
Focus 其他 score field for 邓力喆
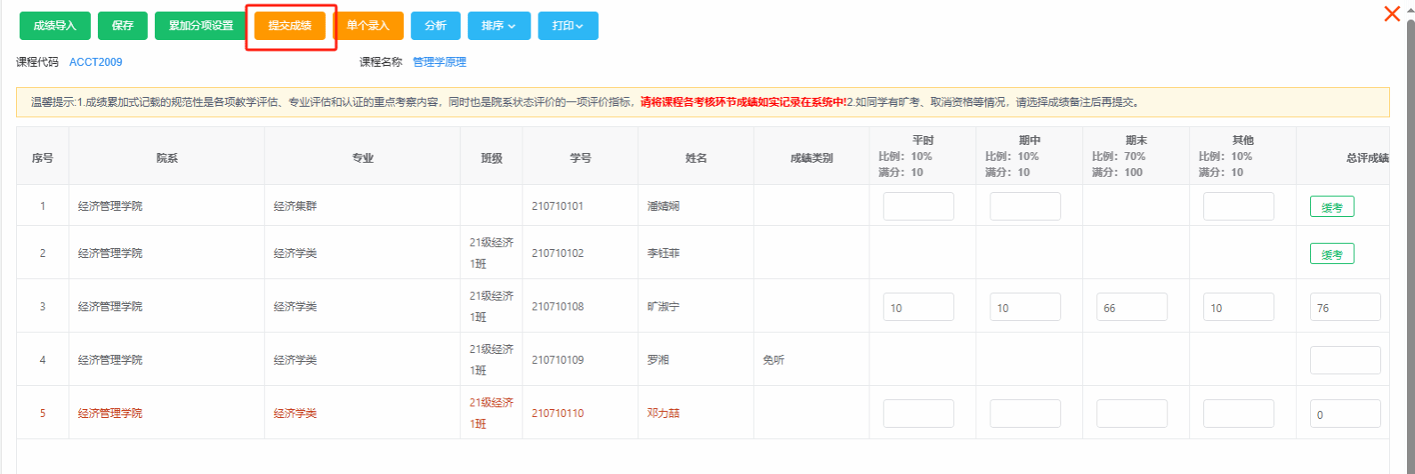1239,414
